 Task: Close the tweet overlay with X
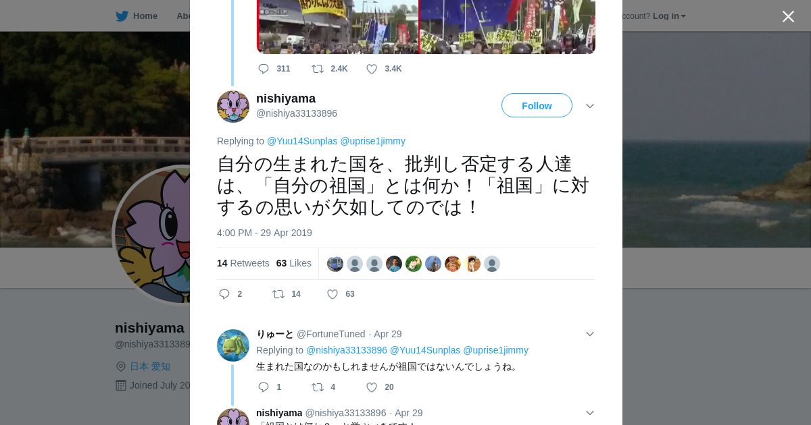(x=788, y=16)
